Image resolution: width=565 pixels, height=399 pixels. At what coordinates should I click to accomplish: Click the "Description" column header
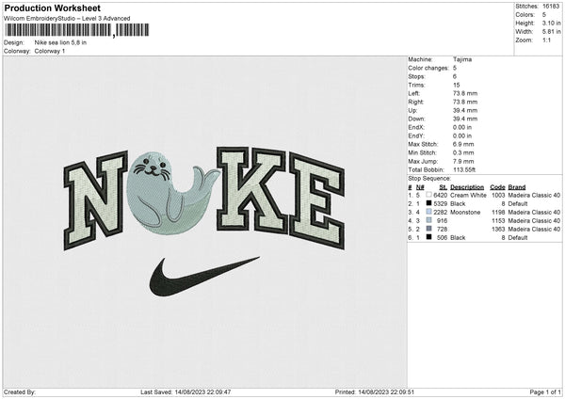point(467,187)
